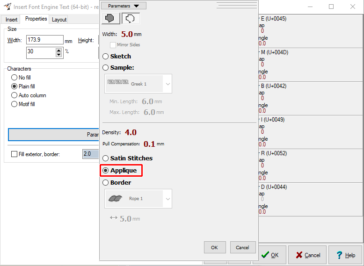Image resolution: width=364 pixels, height=266 pixels.
Task: Select the outline shape icon button
Action: point(131,19)
